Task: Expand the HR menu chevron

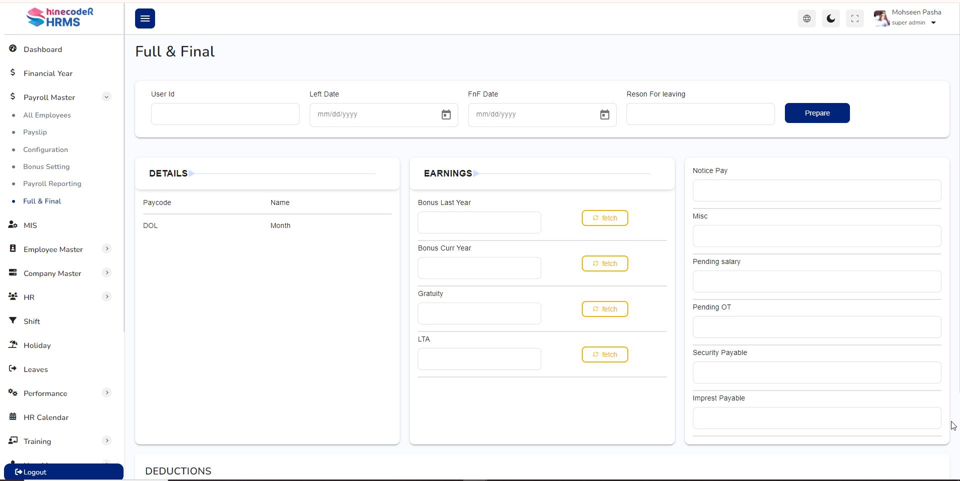Action: (107, 296)
